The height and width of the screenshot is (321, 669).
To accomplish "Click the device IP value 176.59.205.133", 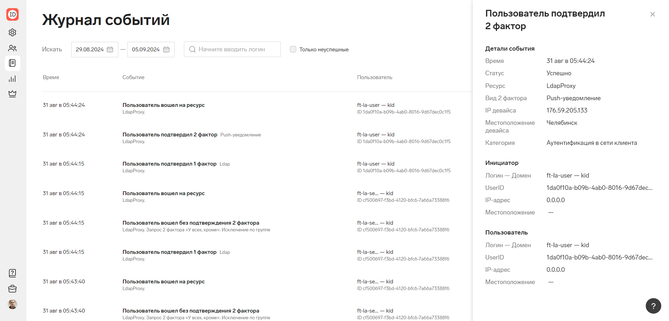I will pos(567,110).
